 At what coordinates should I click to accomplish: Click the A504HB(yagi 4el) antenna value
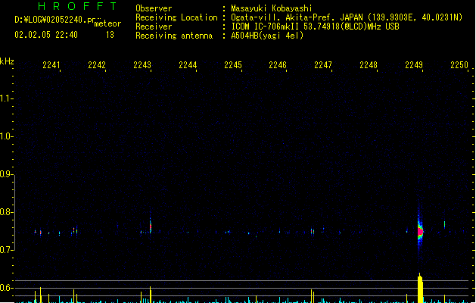267,36
